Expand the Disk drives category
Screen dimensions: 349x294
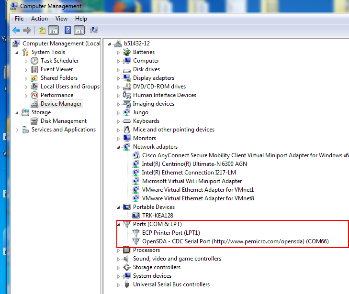pyautogui.click(x=118, y=70)
